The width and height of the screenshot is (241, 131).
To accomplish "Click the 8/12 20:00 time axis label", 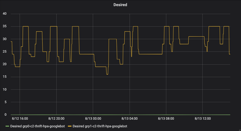I will (x=56, y=118).
